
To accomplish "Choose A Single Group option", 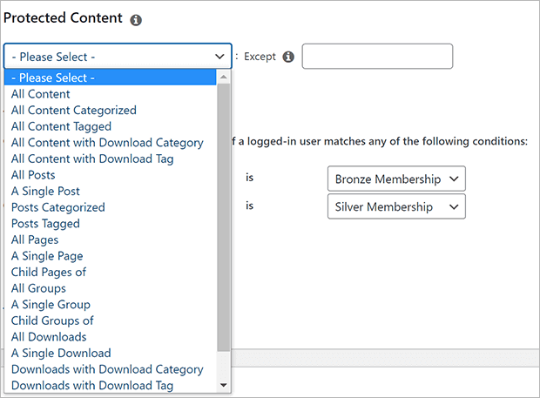I will point(111,304).
